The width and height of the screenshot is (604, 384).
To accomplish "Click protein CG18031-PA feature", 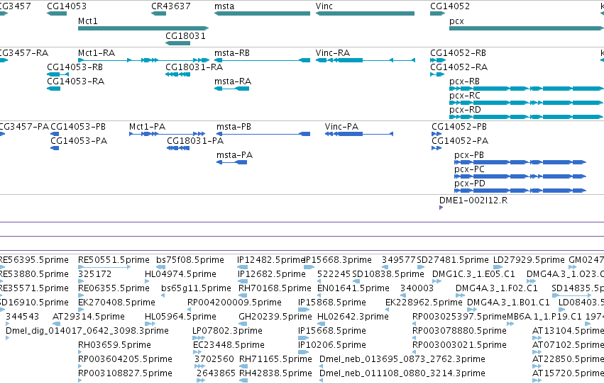I will tap(178, 148).
